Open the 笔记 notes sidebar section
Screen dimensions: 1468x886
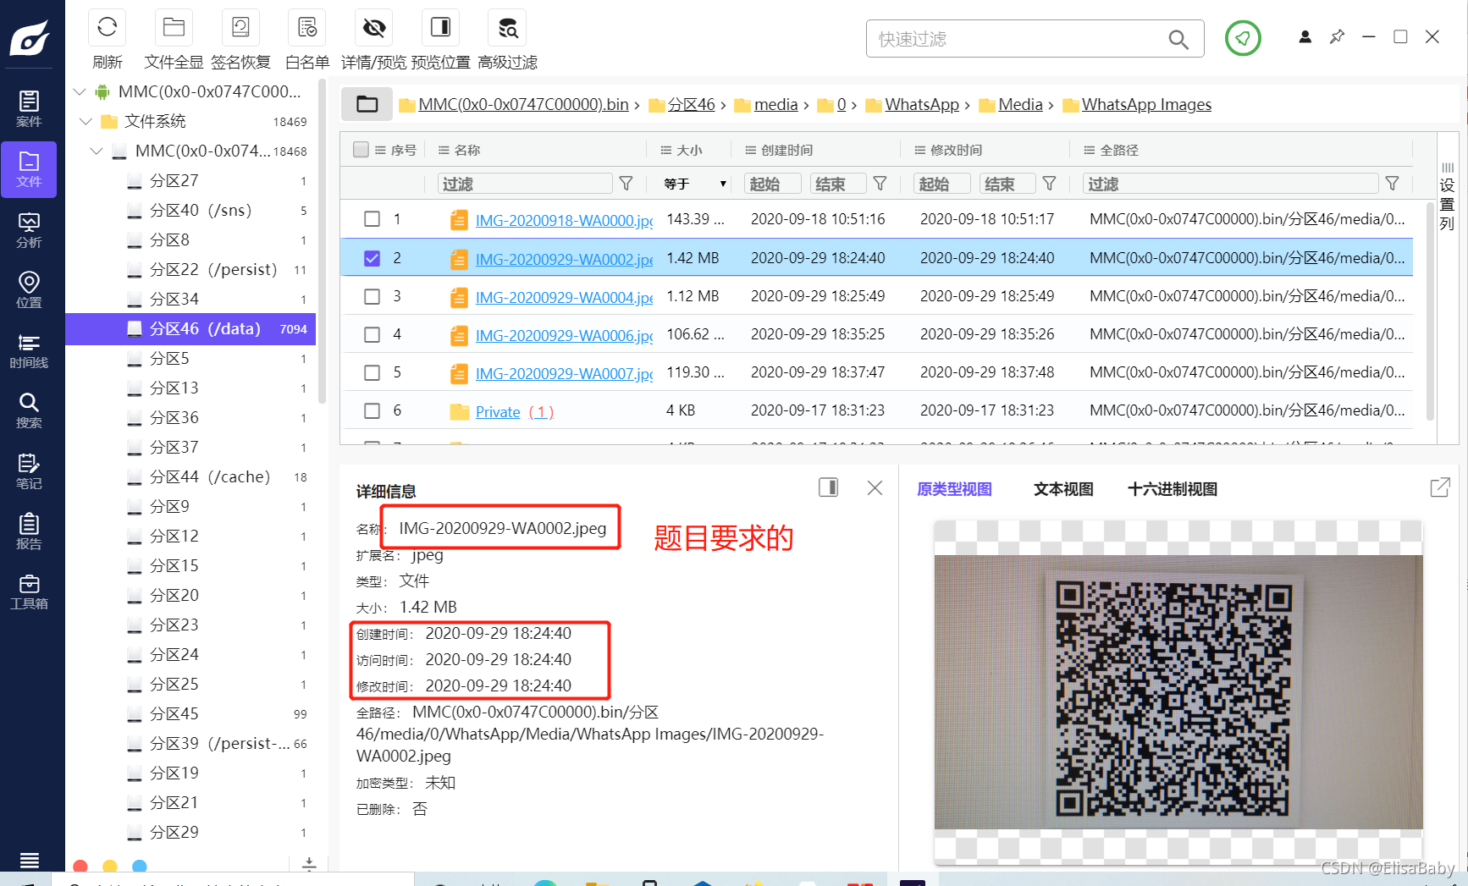[x=29, y=471]
